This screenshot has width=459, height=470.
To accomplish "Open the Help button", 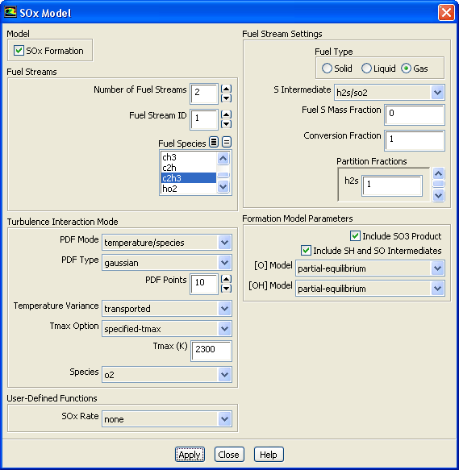I will pyautogui.click(x=269, y=455).
